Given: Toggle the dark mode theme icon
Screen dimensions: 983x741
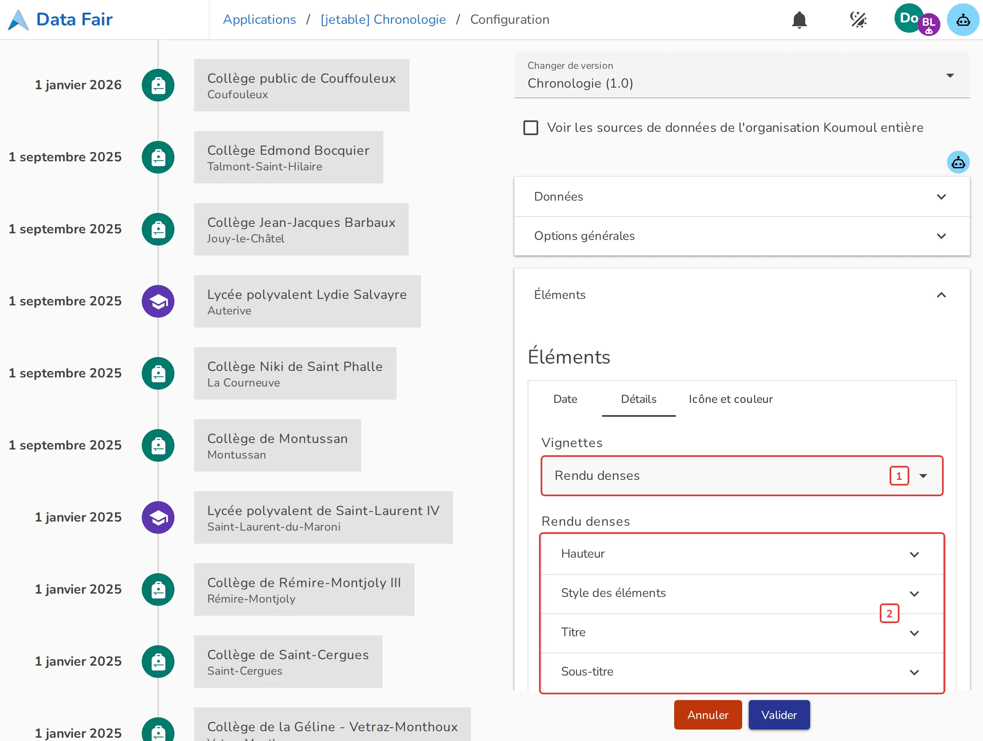Looking at the screenshot, I should coord(858,20).
